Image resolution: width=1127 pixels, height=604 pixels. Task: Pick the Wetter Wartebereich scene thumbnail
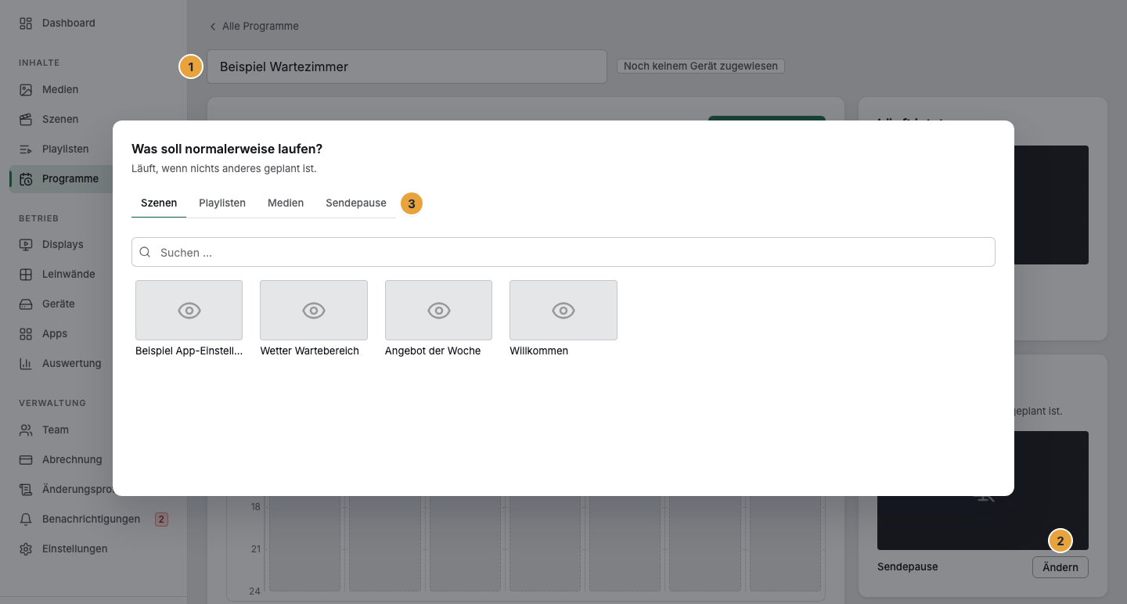[314, 310]
